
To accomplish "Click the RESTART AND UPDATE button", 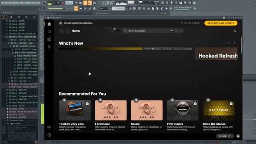I will coord(221,23).
